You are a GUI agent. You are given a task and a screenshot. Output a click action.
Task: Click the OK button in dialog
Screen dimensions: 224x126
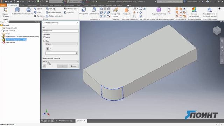62,66
